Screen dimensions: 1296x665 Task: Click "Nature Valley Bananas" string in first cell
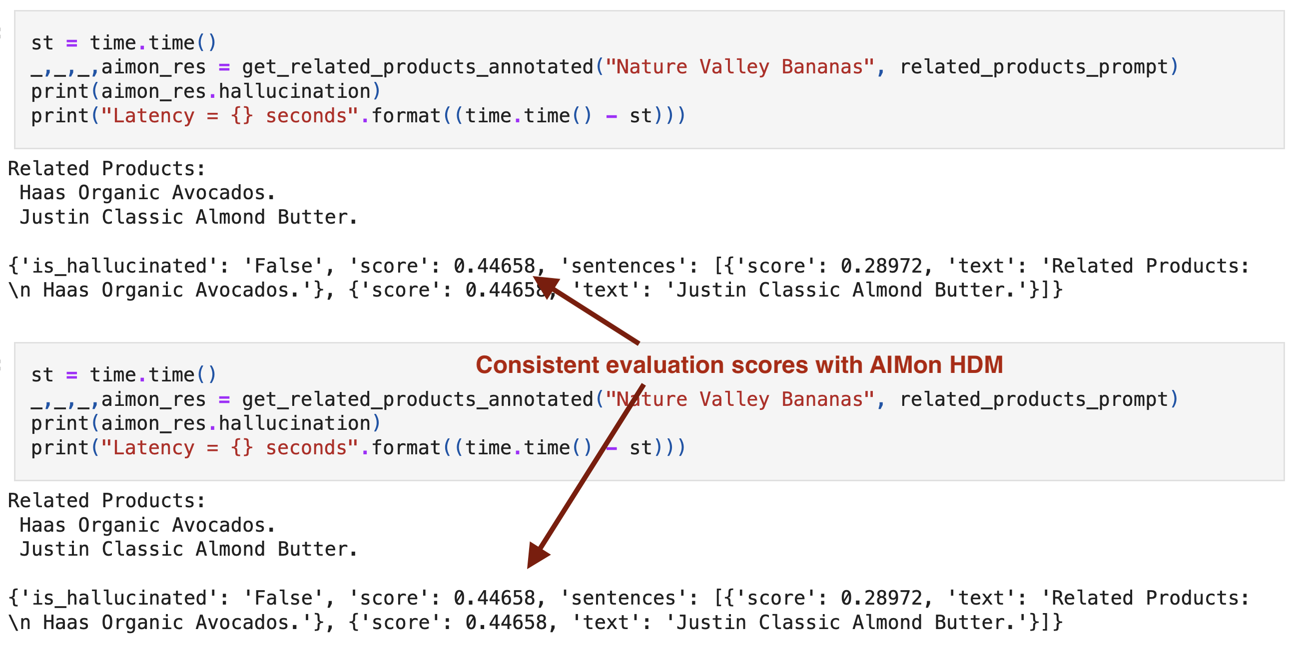(x=739, y=67)
